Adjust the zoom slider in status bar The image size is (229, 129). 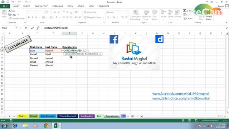click(210, 120)
